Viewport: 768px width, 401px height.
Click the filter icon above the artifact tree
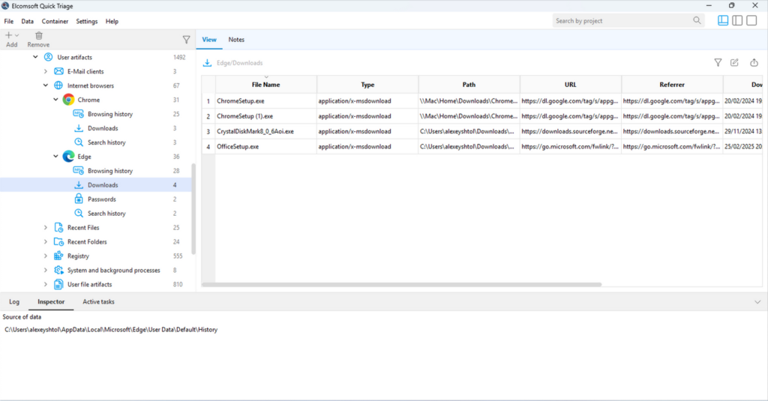pyautogui.click(x=186, y=40)
